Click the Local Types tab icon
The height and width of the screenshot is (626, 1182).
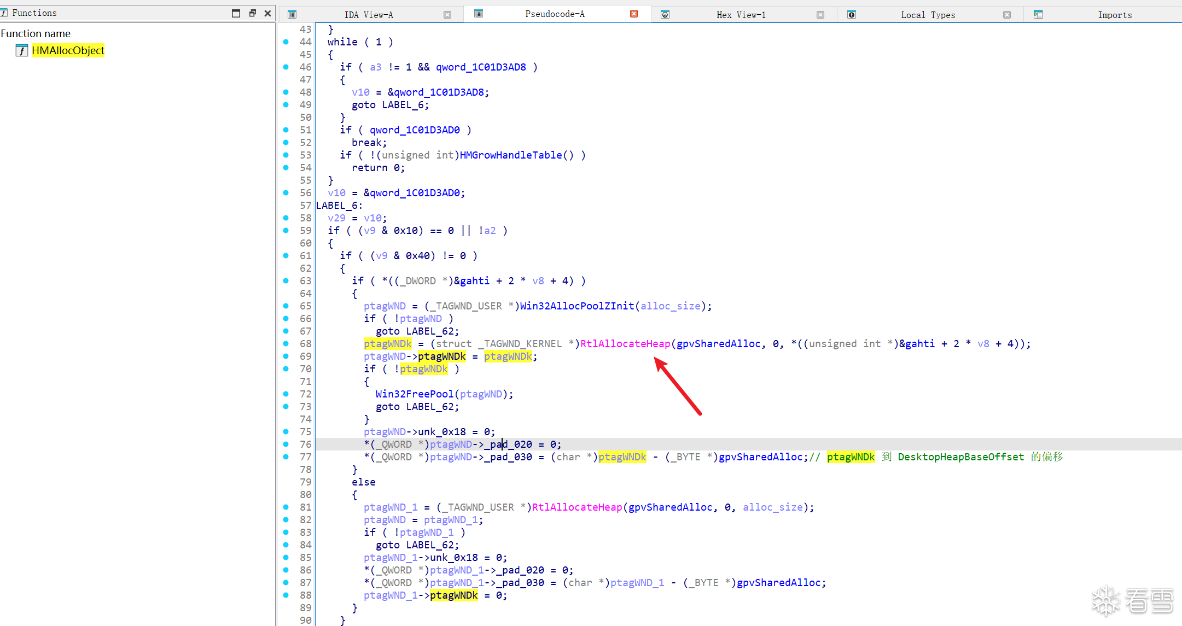pos(852,15)
